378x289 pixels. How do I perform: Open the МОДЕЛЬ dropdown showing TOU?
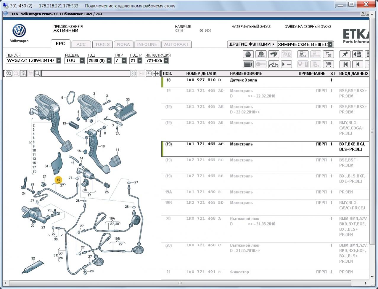83,61
